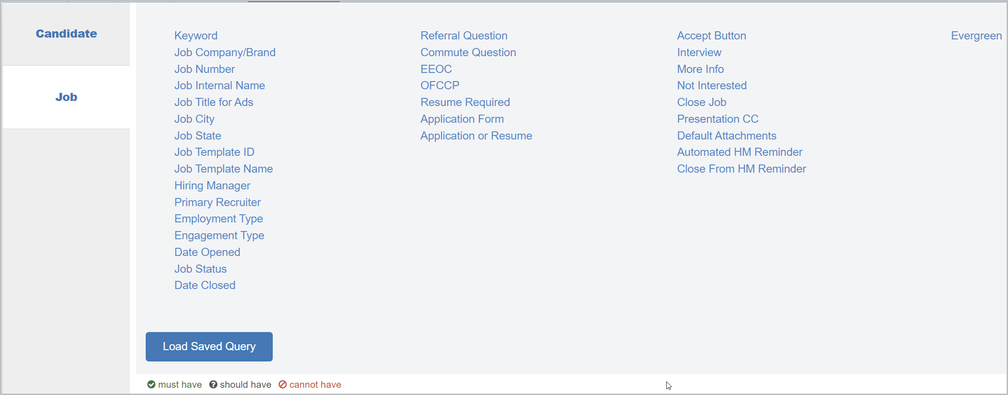The width and height of the screenshot is (1008, 395).
Task: Click the OFCCP link
Action: 440,86
